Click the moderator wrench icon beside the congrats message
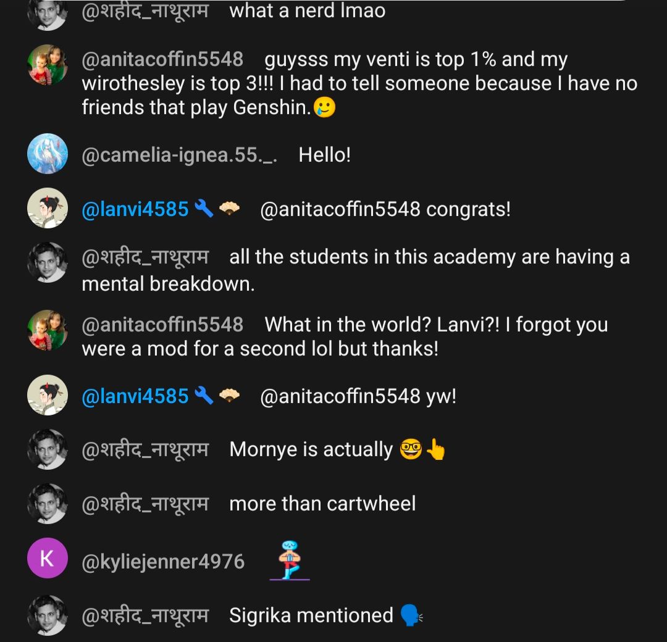 203,209
